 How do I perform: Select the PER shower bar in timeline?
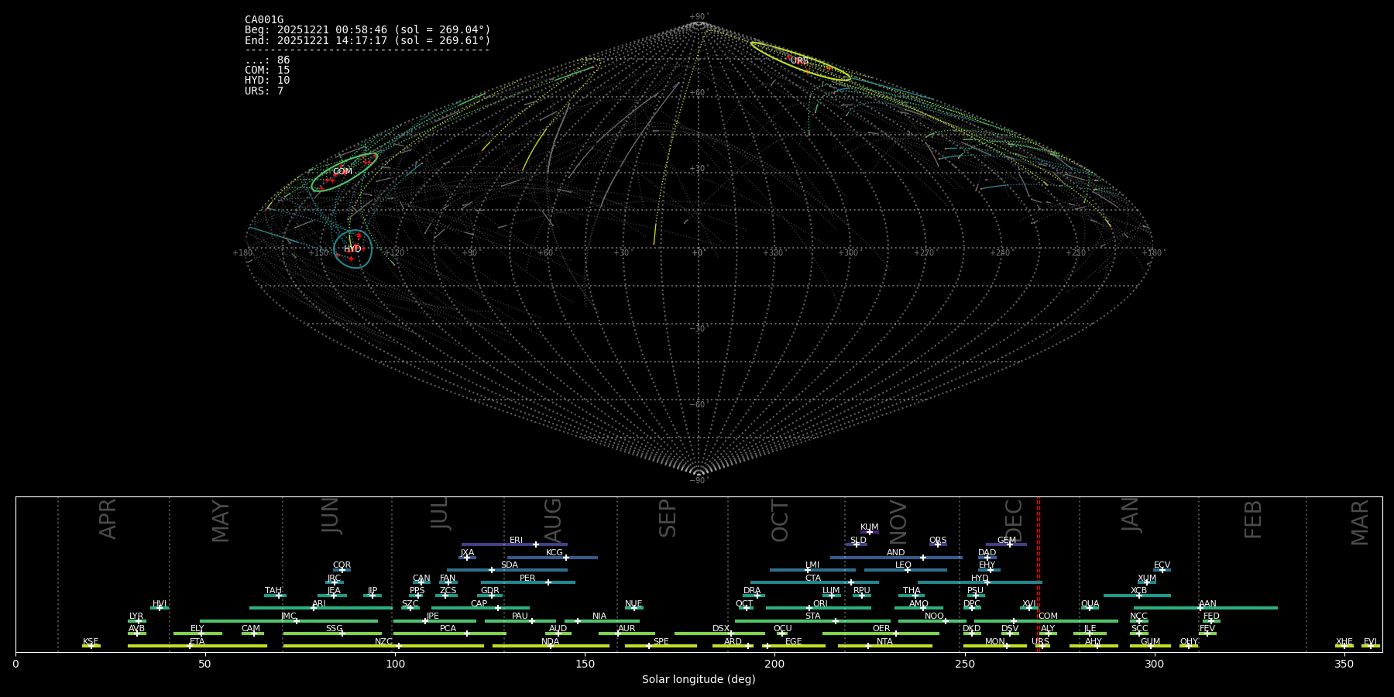click(x=527, y=582)
